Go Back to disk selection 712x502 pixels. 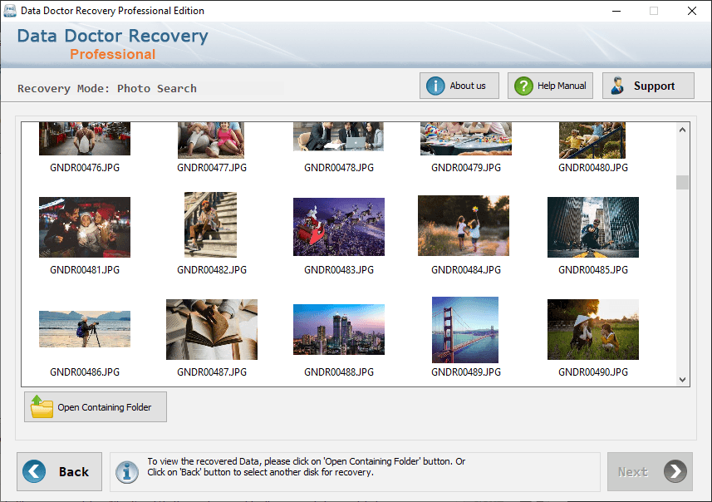60,471
